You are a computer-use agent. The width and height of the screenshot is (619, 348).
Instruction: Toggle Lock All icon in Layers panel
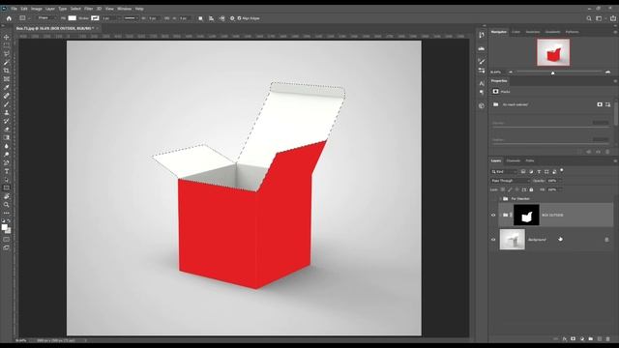click(531, 189)
